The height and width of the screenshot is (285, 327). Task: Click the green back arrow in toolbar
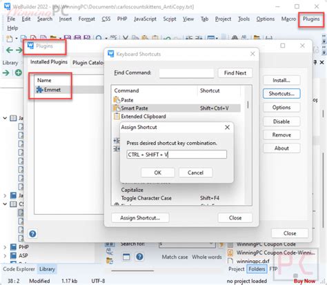(9, 50)
